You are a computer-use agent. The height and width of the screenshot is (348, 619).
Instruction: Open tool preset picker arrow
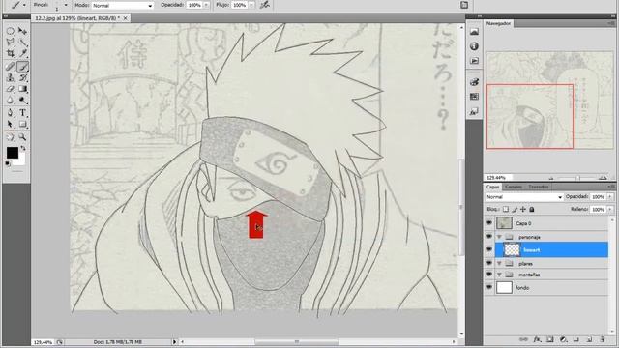(x=24, y=5)
